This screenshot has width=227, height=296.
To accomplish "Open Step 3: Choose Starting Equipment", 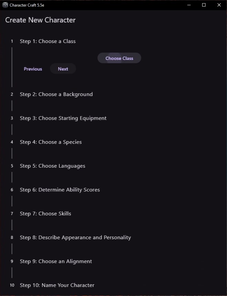I will tap(63, 118).
